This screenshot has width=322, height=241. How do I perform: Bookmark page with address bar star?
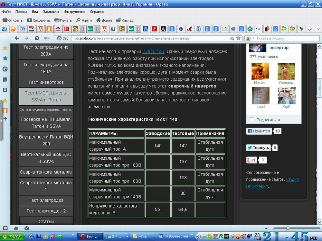click(238, 38)
